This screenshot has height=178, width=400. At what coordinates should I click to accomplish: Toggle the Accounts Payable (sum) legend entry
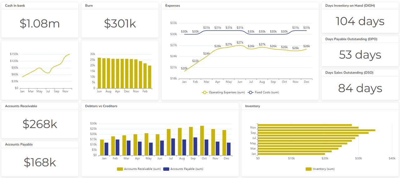183,169
